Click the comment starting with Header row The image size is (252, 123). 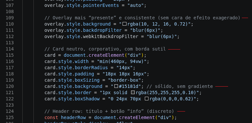[109, 111]
